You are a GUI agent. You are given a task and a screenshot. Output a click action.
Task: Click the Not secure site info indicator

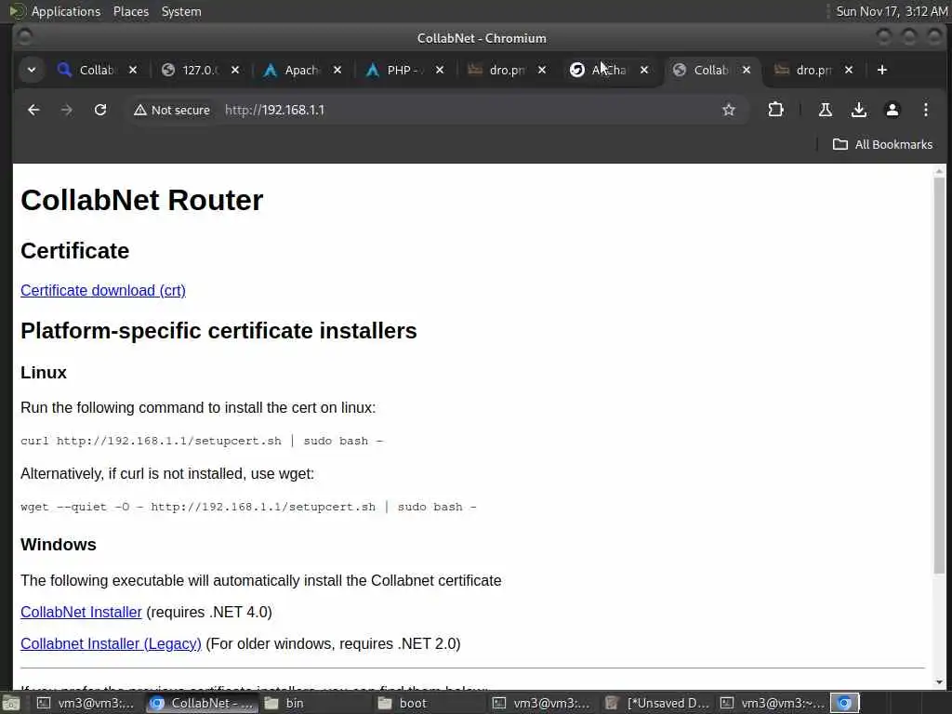[x=172, y=110]
